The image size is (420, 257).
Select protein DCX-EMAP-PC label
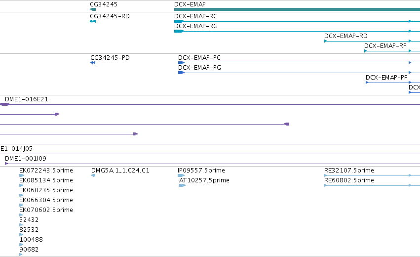coord(199,58)
